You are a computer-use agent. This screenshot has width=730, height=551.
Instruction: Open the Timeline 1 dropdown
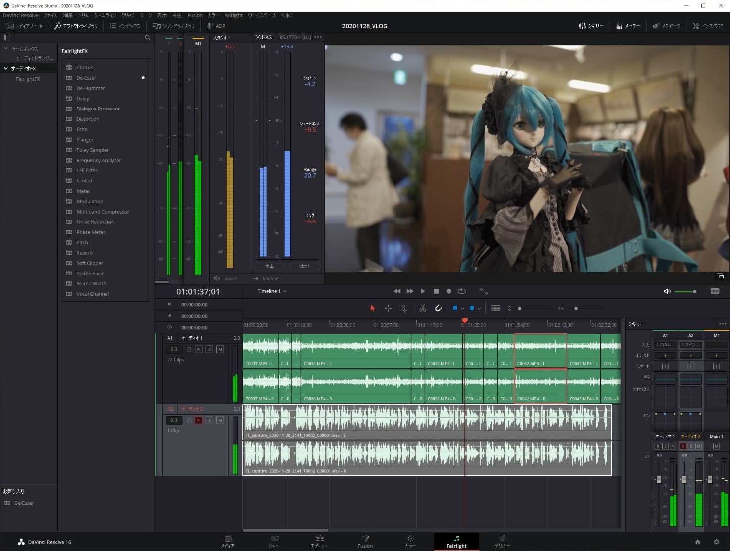[x=272, y=291]
